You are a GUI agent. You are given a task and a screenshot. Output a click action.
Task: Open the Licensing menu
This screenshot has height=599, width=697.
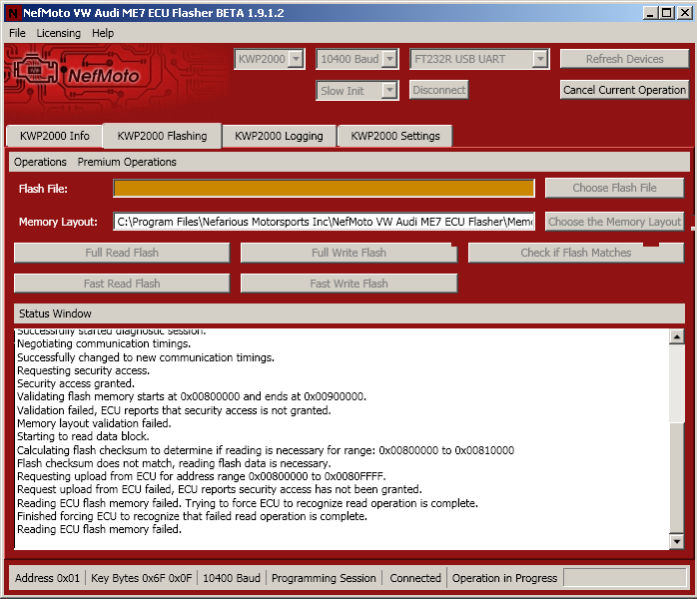pyautogui.click(x=58, y=33)
